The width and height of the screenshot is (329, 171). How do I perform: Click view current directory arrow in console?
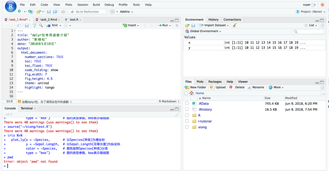click(x=11, y=114)
